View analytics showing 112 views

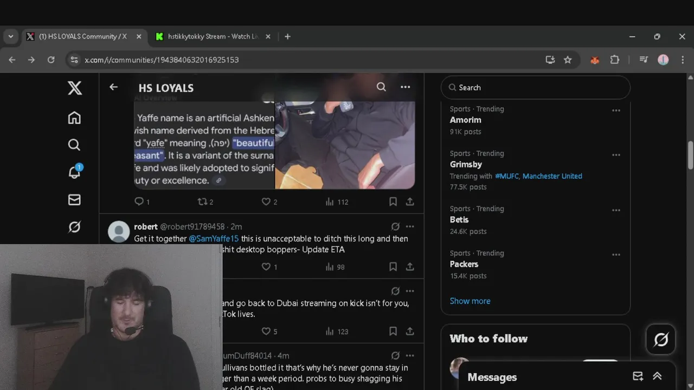click(337, 201)
